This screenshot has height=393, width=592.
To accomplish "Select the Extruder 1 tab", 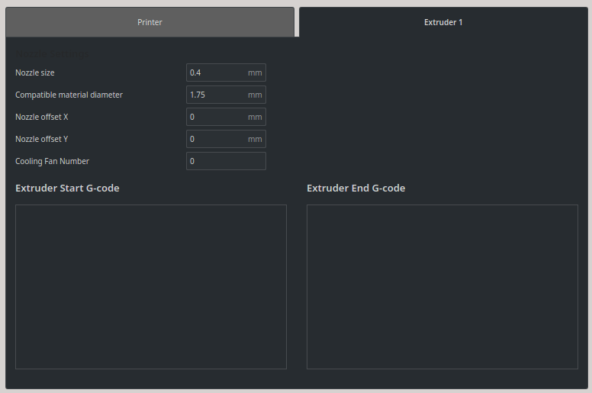I will tap(443, 22).
